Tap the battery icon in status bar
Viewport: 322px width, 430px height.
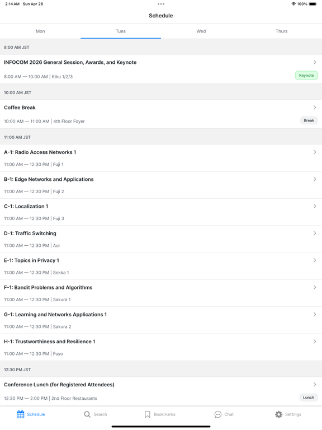313,4
